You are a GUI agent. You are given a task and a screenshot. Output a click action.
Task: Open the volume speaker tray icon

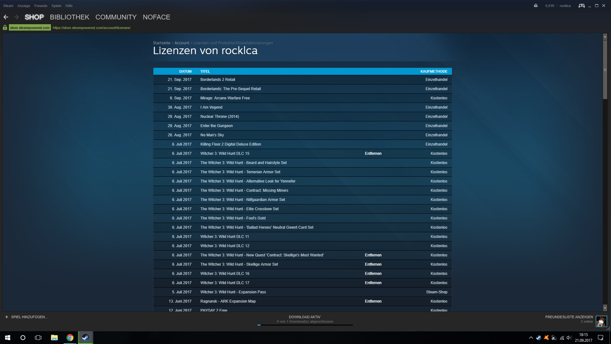(x=569, y=338)
